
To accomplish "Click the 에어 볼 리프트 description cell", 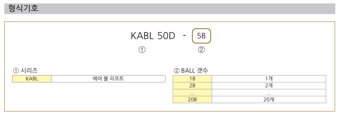I will pos(108,79).
